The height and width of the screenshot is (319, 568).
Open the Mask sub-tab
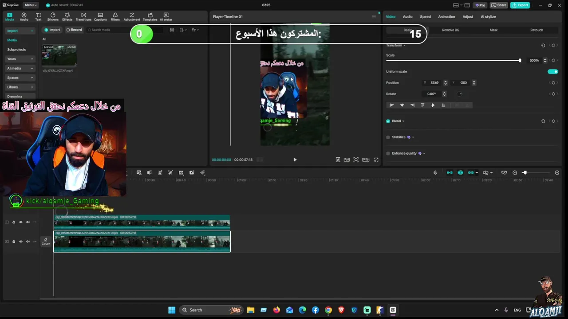[493, 30]
